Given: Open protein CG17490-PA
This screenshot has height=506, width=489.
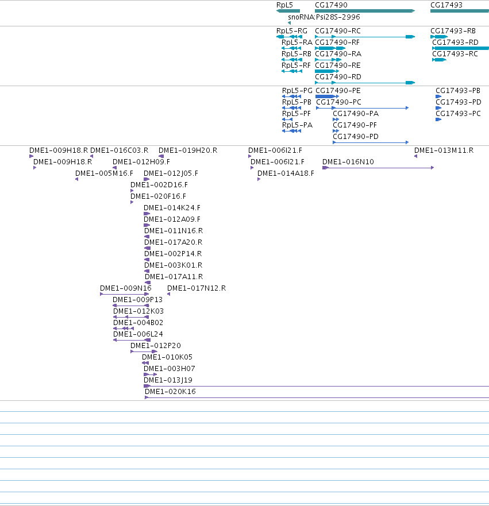Looking at the screenshot, I should click(336, 119).
